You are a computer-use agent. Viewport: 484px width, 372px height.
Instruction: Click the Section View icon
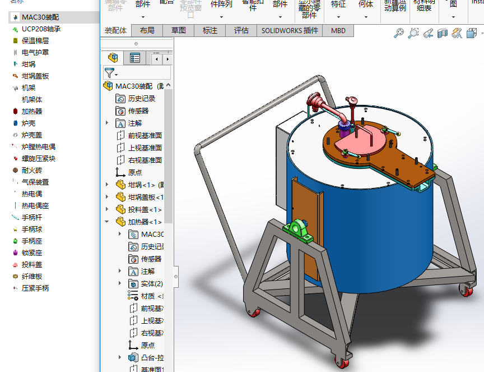click(x=443, y=33)
